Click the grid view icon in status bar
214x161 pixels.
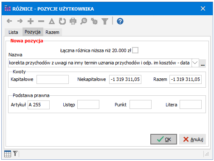pyautogui.click(x=8, y=154)
